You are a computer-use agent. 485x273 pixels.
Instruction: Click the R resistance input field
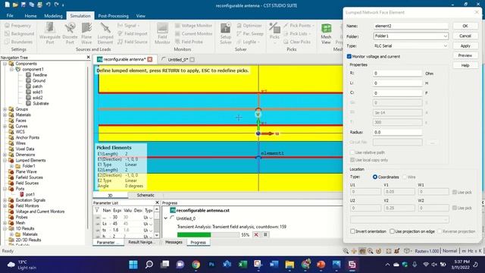click(397, 74)
